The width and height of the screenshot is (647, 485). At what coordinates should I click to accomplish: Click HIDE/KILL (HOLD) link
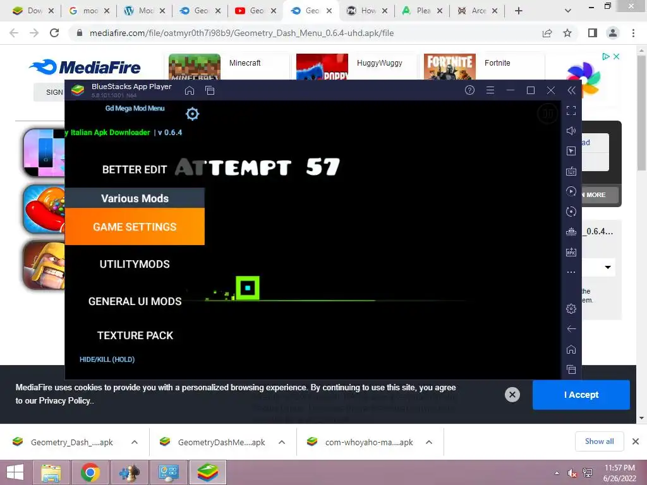(107, 359)
